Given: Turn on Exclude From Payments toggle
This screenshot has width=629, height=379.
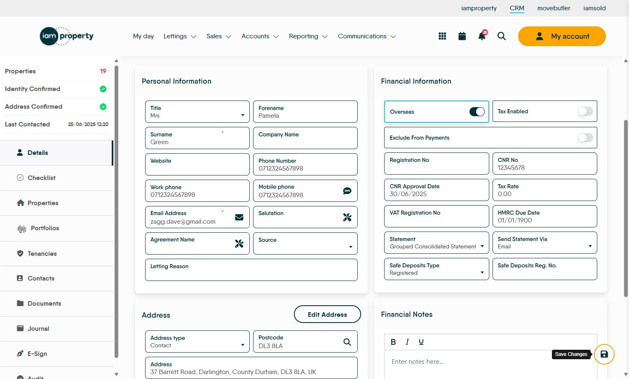Looking at the screenshot, I should (585, 138).
